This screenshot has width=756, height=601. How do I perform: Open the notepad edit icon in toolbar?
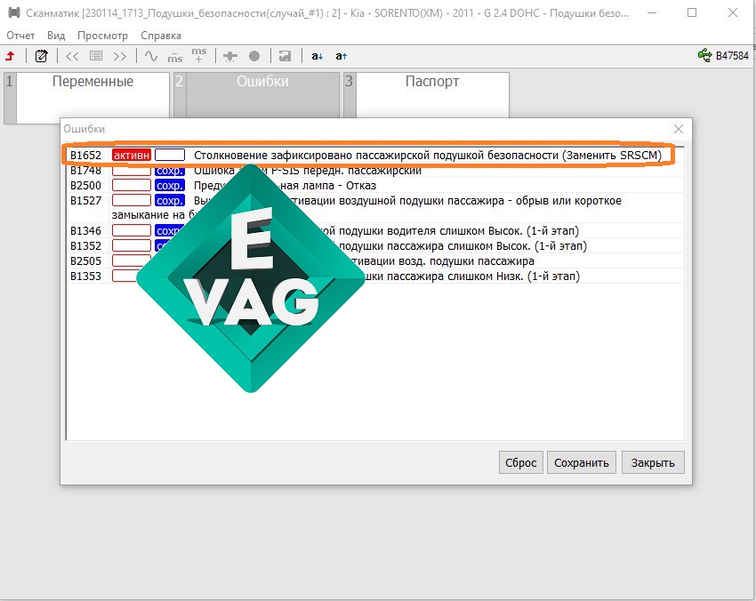42,56
